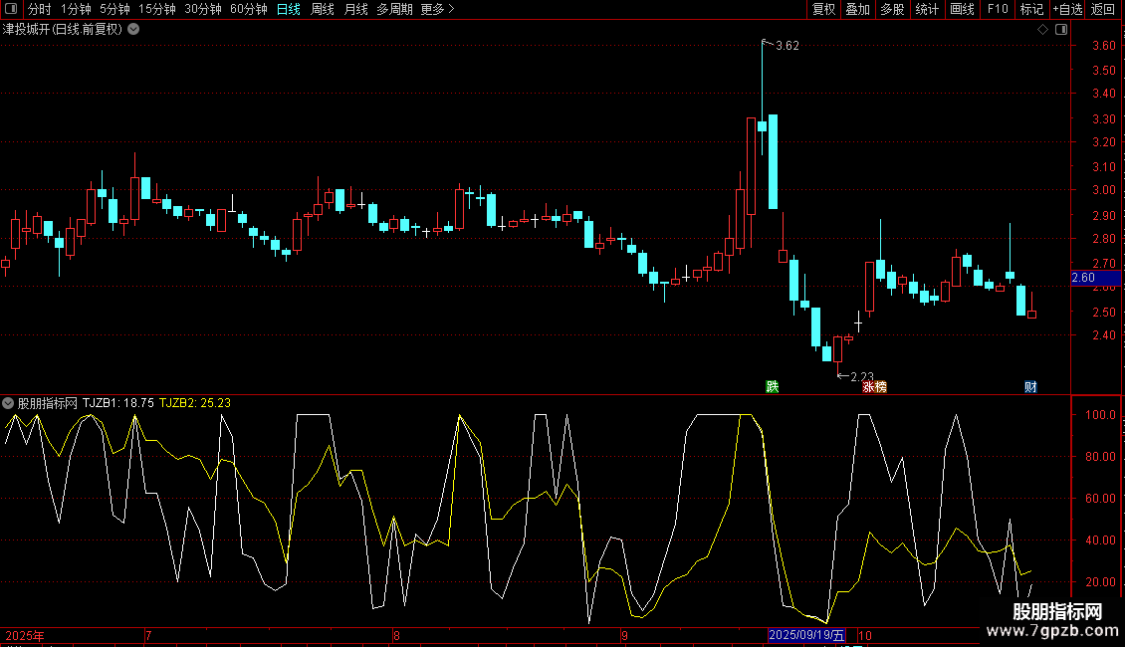Click the 财 marker near the chart end
Image resolution: width=1125 pixels, height=647 pixels.
click(x=1030, y=386)
